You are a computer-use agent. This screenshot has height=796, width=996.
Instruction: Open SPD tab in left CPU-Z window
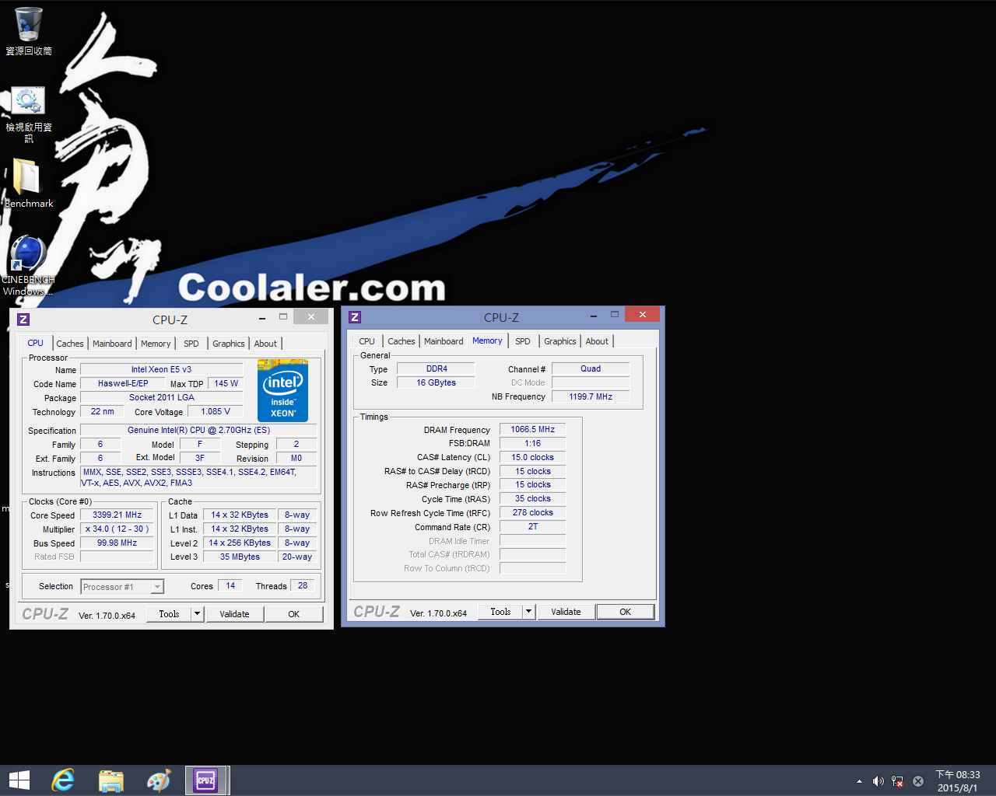click(x=191, y=344)
